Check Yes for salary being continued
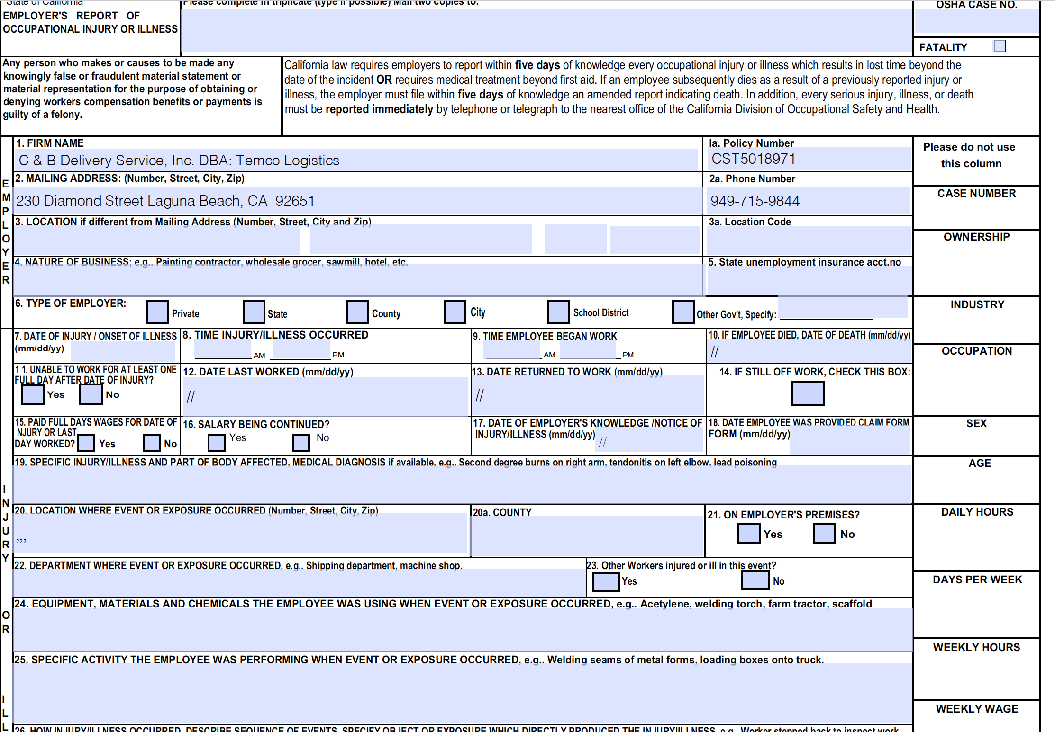This screenshot has width=1055, height=732. click(x=217, y=442)
